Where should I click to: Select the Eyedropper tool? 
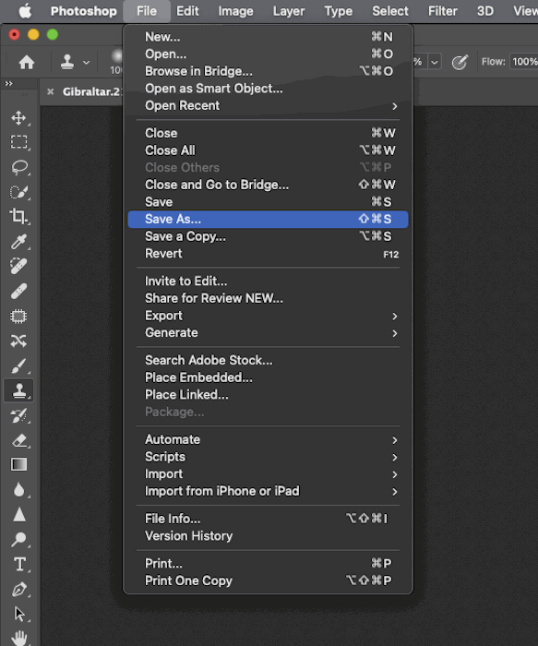pyautogui.click(x=18, y=242)
